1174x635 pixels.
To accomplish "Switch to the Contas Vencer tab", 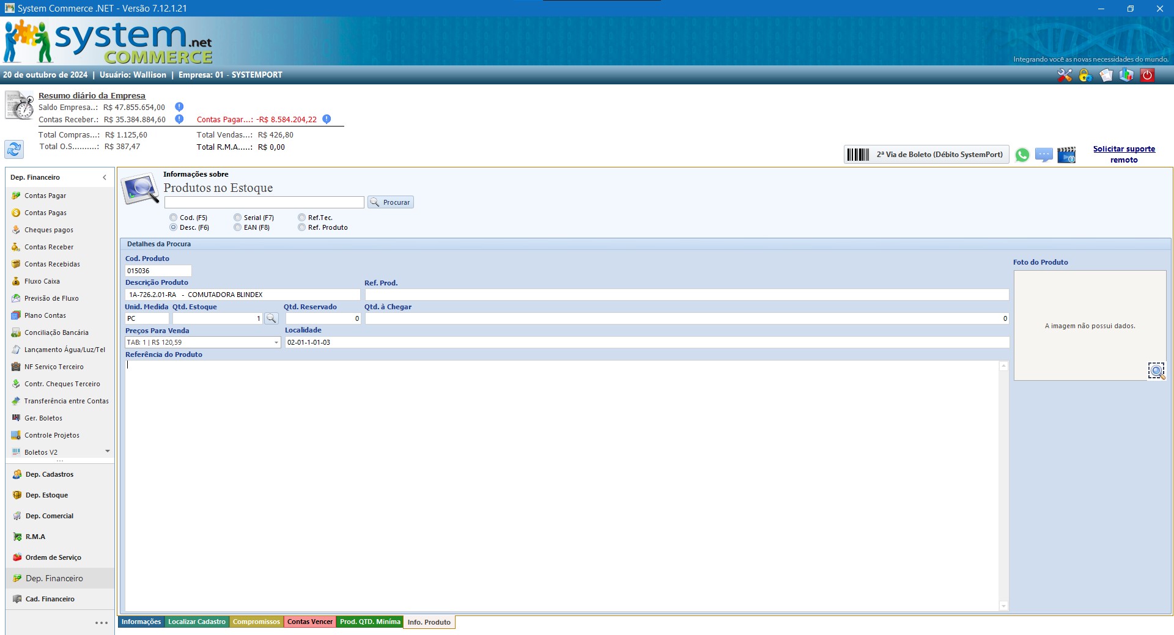I will pos(310,622).
